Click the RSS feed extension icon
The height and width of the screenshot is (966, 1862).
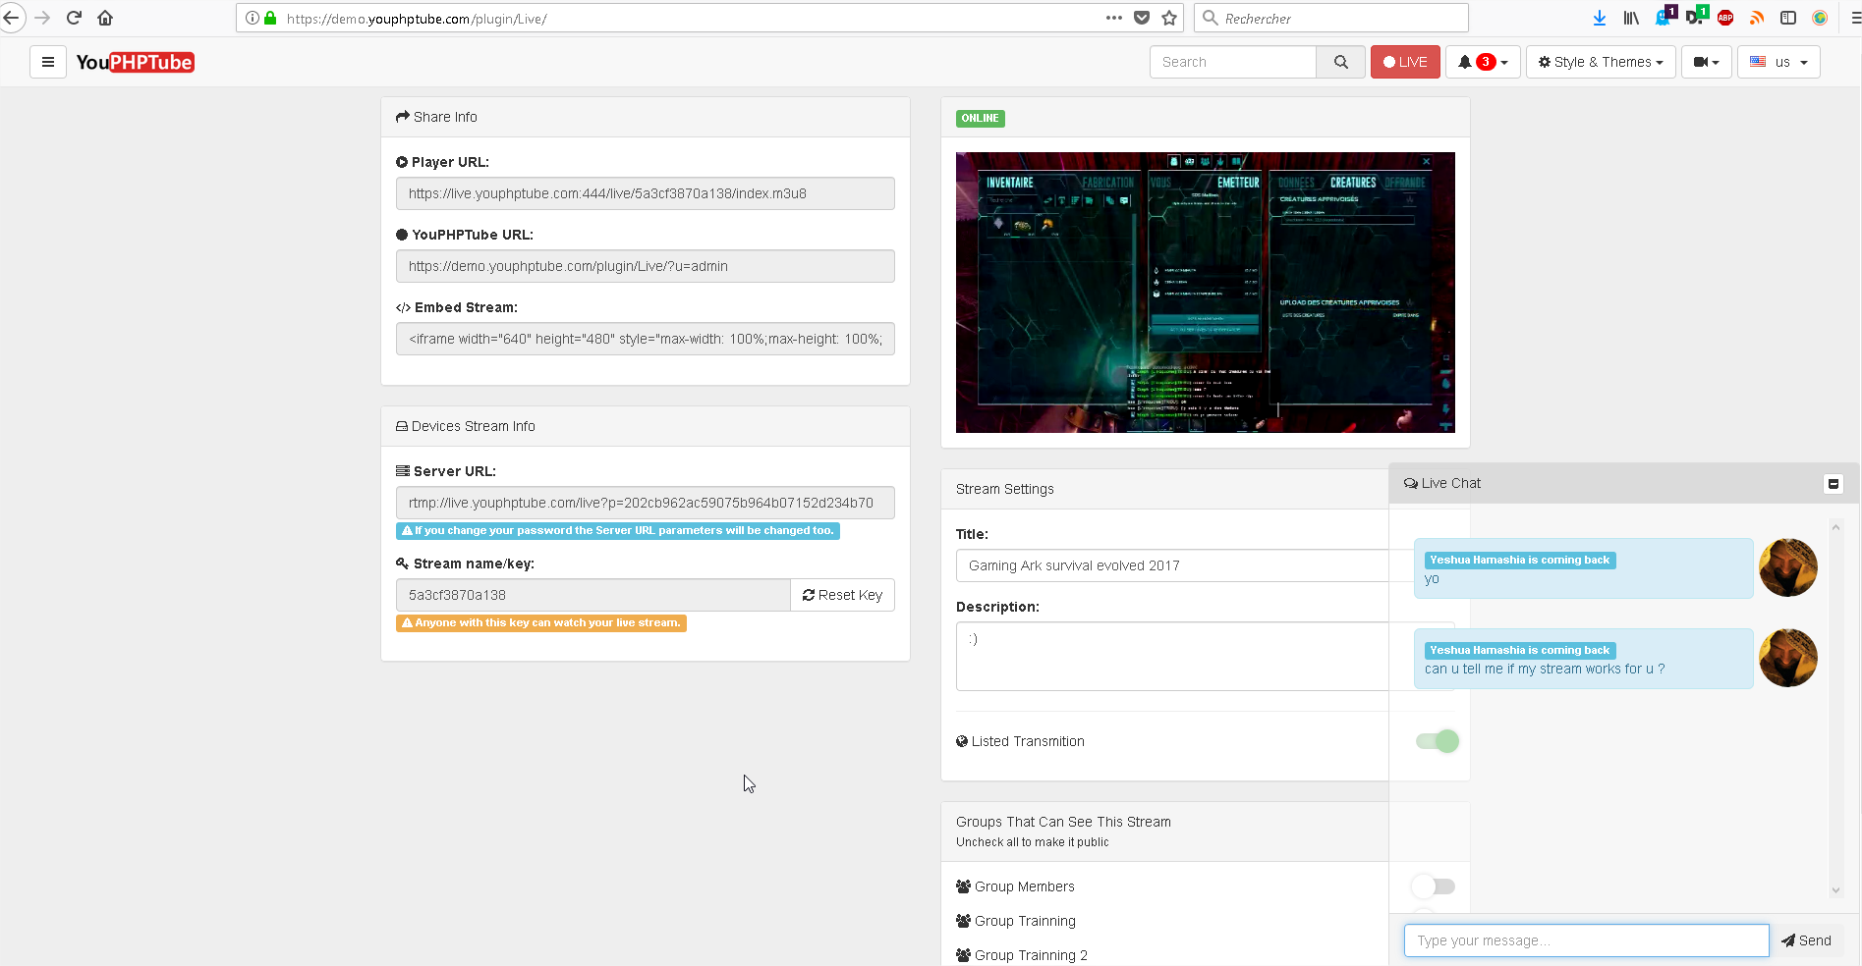coord(1757,18)
